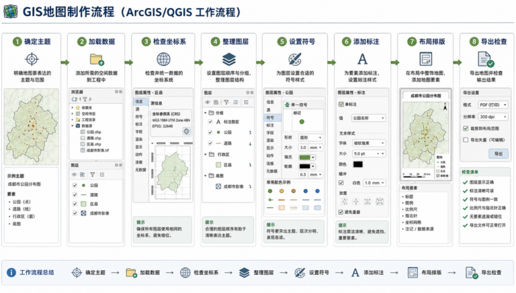This screenshot has width=516, height=293.
Task: Click the 检查坐标系 globe icon in step 3
Action: [x=163, y=60]
